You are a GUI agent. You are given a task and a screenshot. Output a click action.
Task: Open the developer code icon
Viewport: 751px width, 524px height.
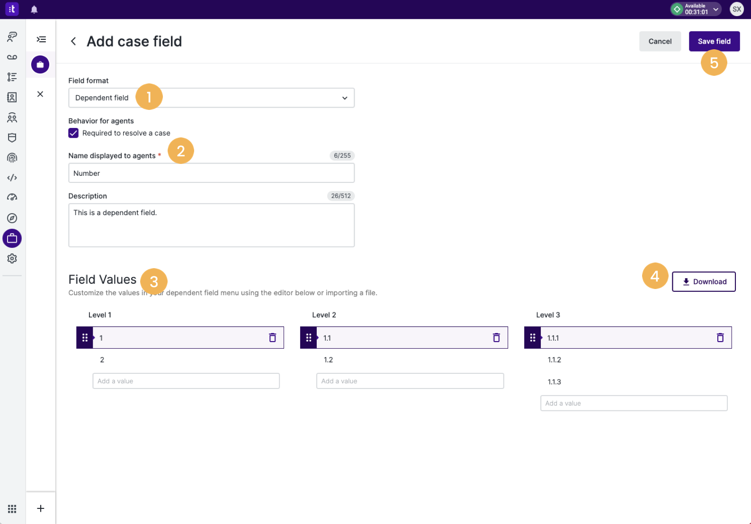(x=12, y=178)
